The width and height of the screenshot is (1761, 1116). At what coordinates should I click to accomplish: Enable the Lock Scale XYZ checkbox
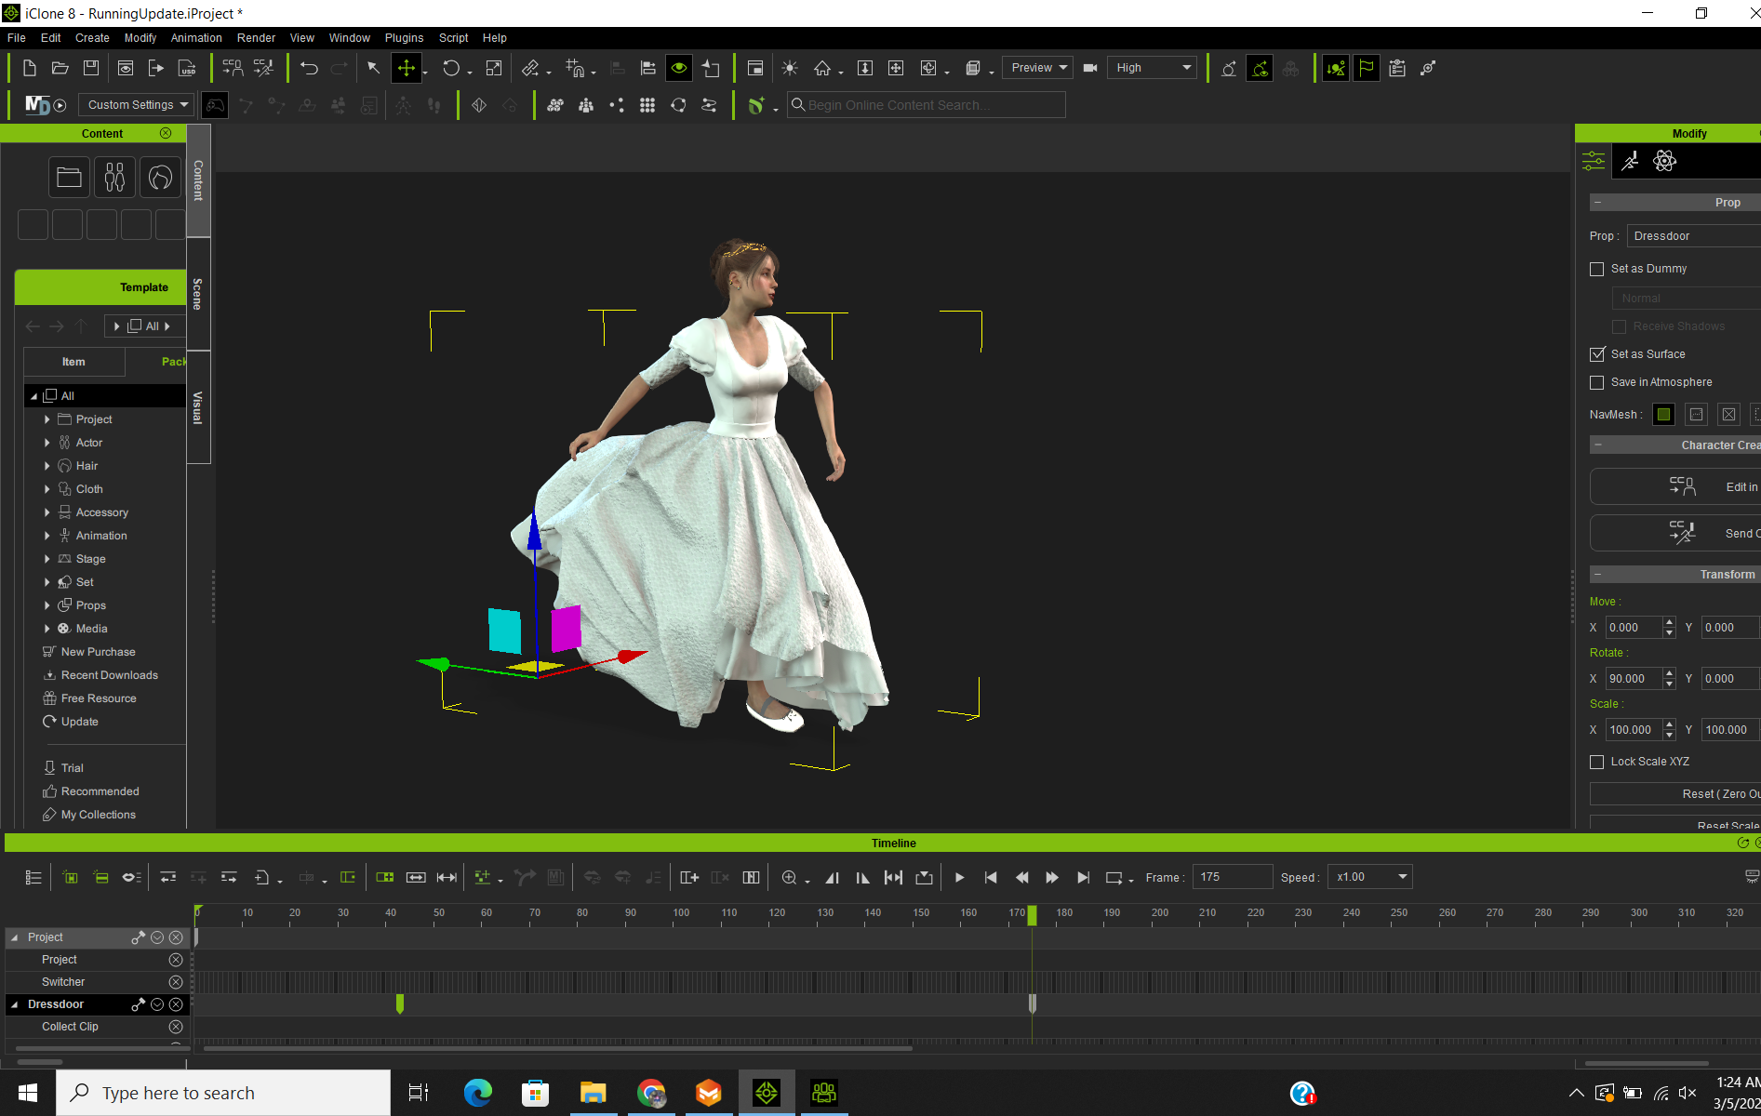[x=1597, y=762]
